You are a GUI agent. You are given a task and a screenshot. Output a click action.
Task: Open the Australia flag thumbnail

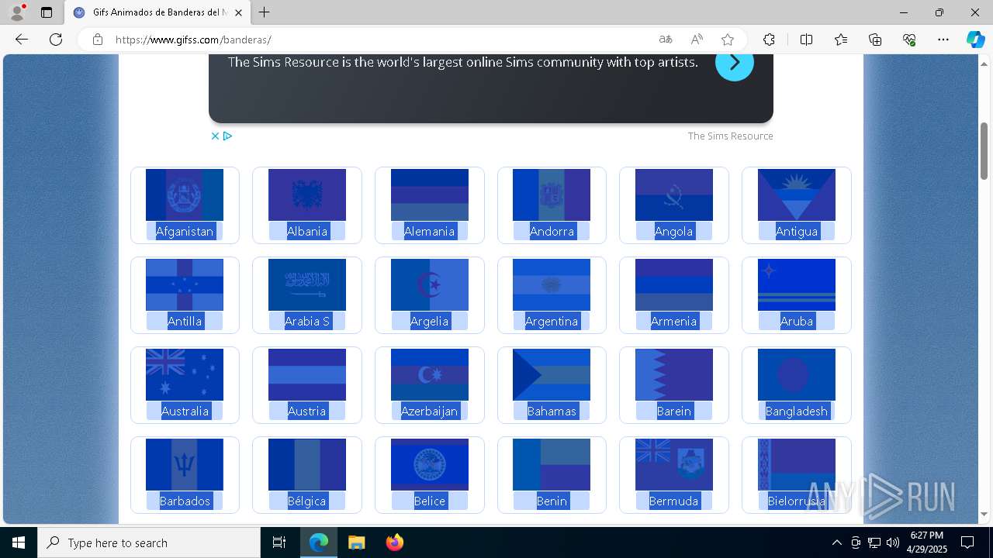pyautogui.click(x=185, y=374)
